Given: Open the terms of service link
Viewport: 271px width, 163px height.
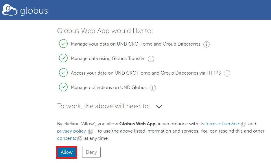Looking at the screenshot, I should click(x=222, y=124).
